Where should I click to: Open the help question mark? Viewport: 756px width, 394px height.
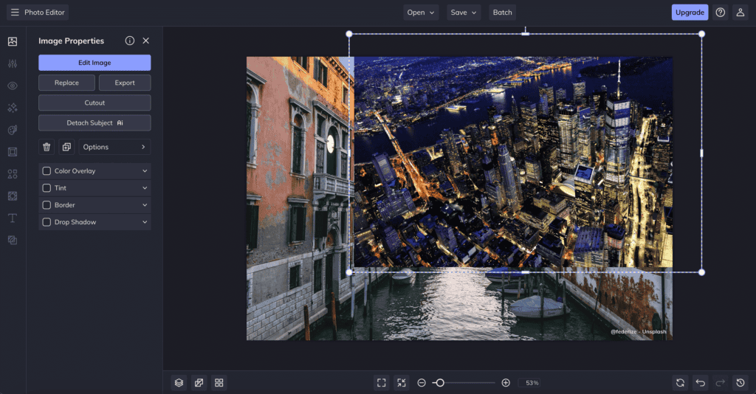721,13
